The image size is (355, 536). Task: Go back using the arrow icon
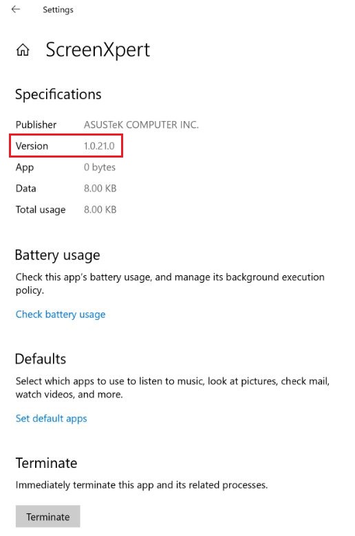16,9
